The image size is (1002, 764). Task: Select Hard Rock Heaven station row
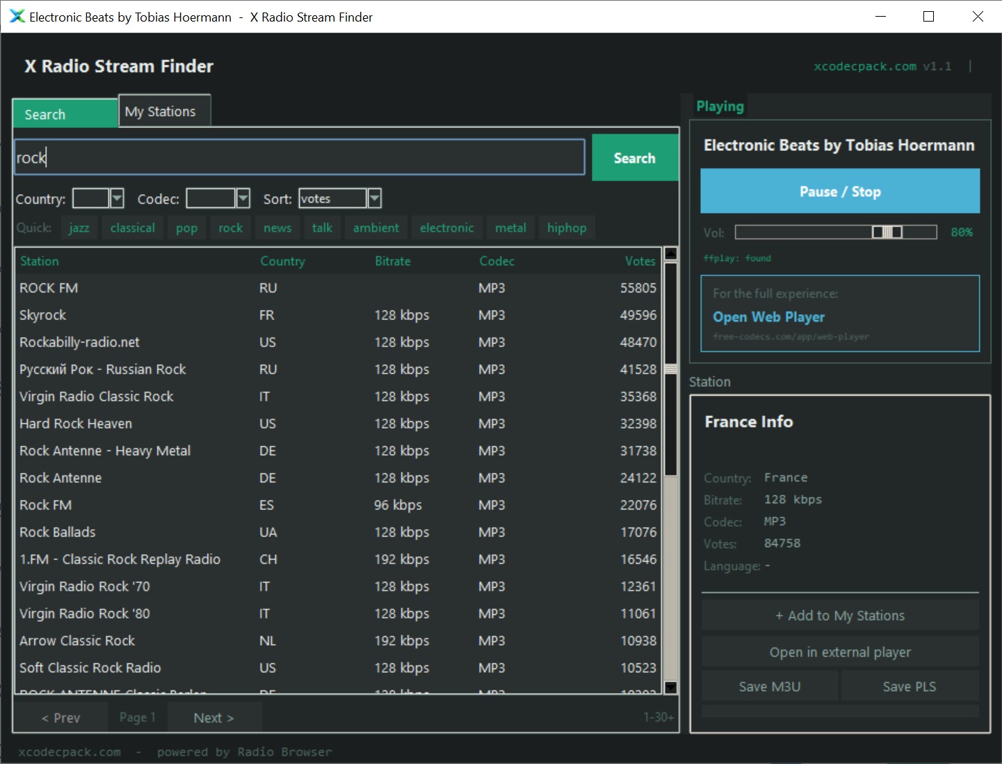(x=76, y=424)
